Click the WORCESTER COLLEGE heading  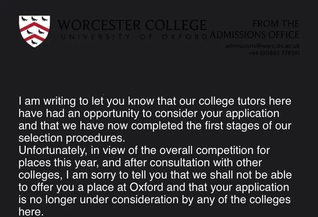click(132, 25)
